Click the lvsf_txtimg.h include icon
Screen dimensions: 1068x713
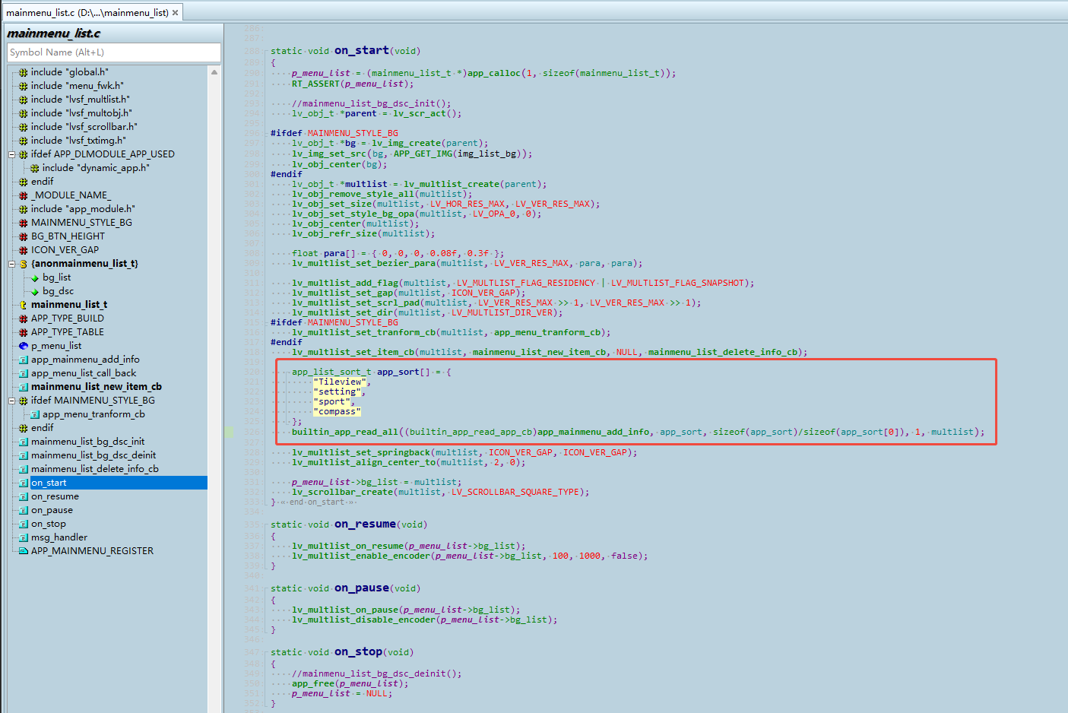point(24,141)
